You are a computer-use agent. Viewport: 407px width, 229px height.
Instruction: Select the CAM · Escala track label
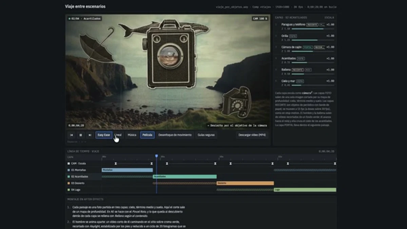pyautogui.click(x=78, y=163)
